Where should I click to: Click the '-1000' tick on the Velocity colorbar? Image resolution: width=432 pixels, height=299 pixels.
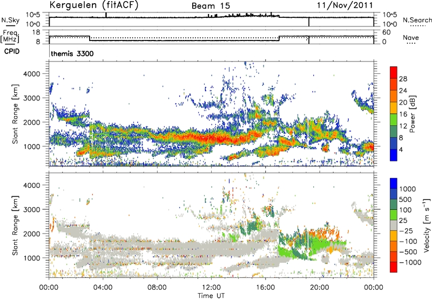(x=410, y=262)
